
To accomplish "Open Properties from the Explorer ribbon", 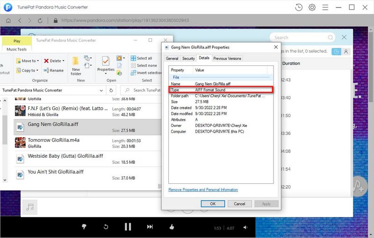I will (106, 63).
